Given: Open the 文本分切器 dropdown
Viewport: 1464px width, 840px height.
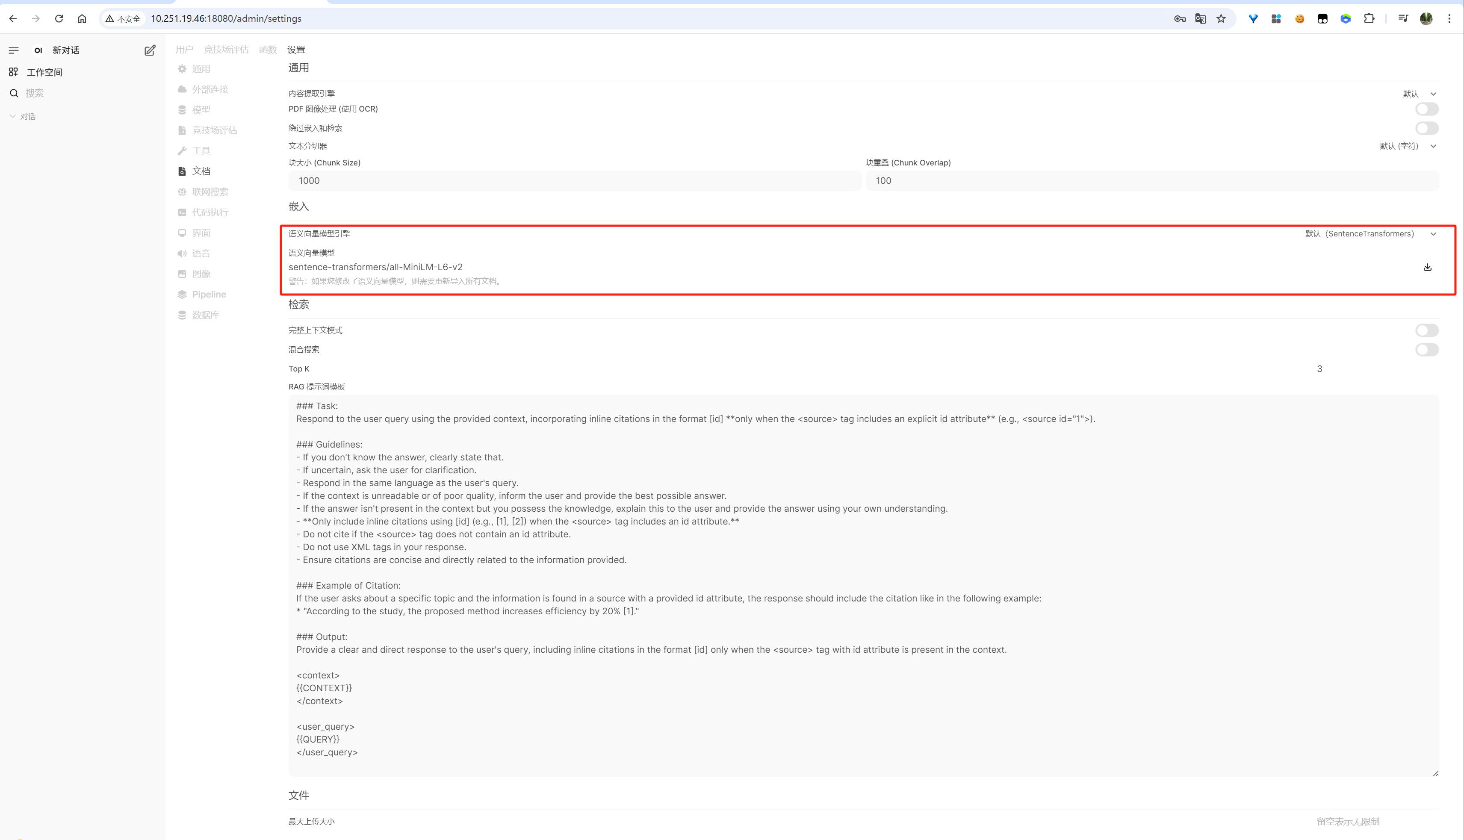Looking at the screenshot, I should (1408, 146).
